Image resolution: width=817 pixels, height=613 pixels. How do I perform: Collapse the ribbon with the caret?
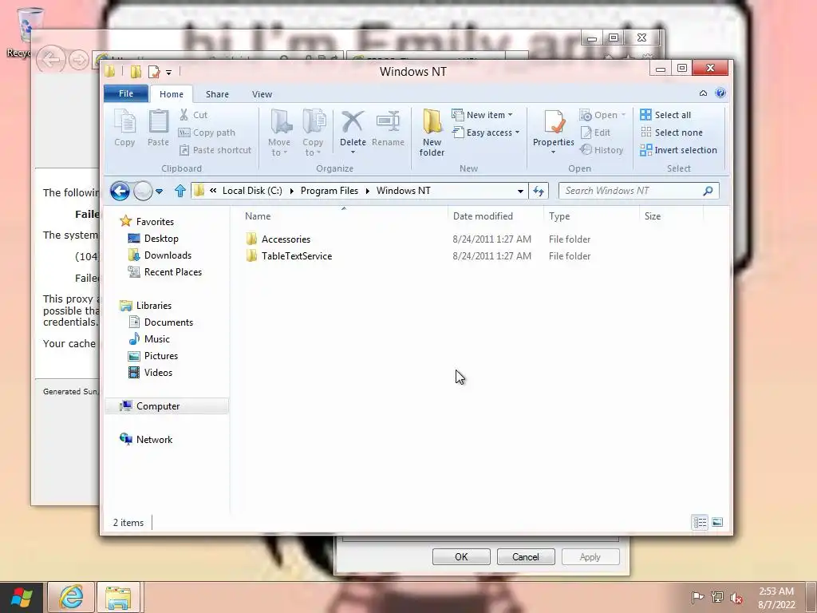tap(703, 93)
